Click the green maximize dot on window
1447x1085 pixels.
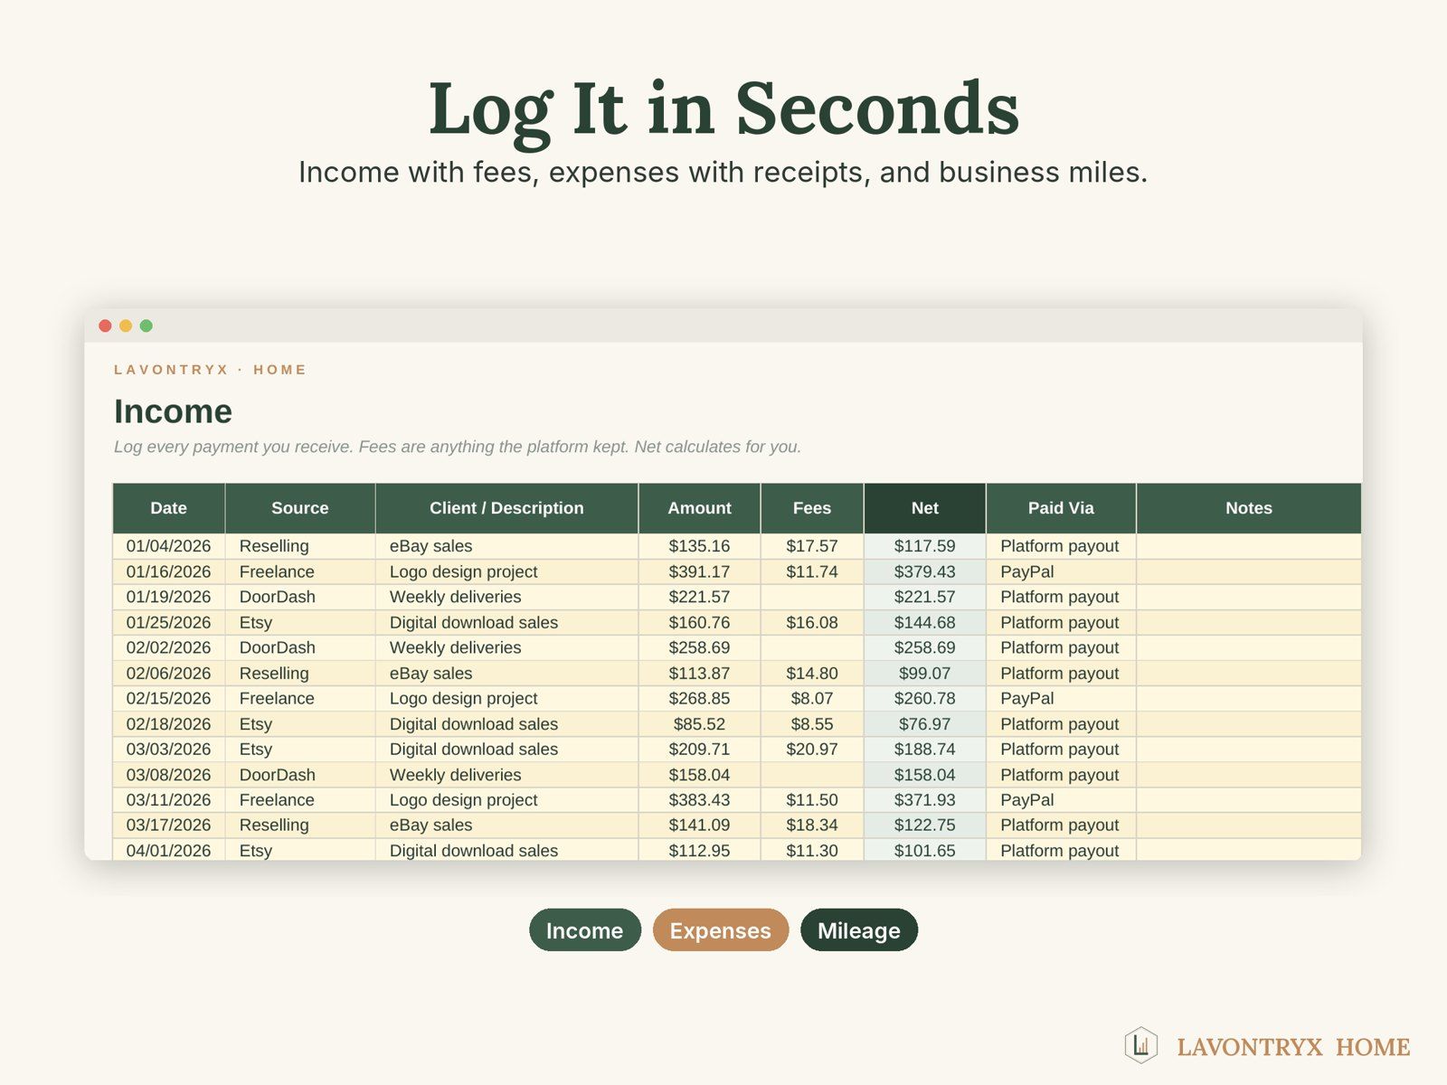(x=147, y=325)
